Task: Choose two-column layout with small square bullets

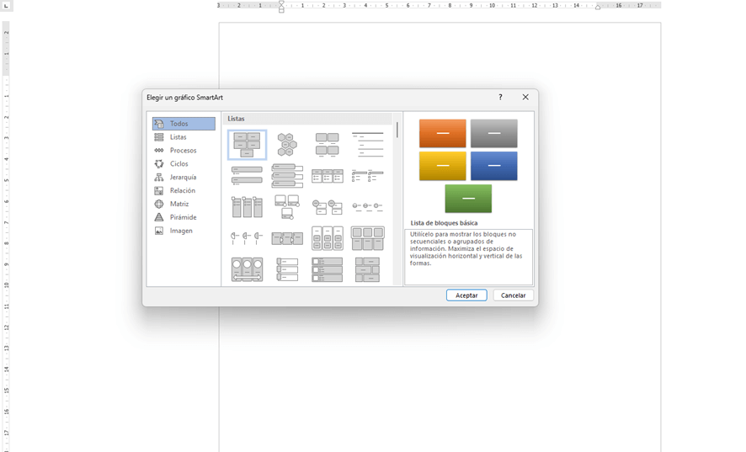Action: pyautogui.click(x=367, y=176)
